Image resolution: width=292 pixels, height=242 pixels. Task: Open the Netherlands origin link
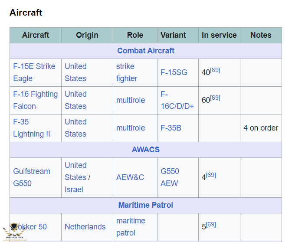pyautogui.click(x=85, y=227)
